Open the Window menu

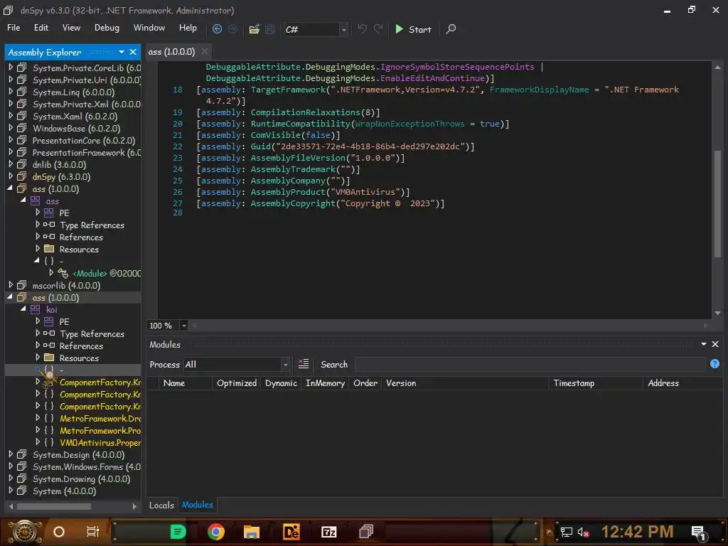tap(149, 28)
